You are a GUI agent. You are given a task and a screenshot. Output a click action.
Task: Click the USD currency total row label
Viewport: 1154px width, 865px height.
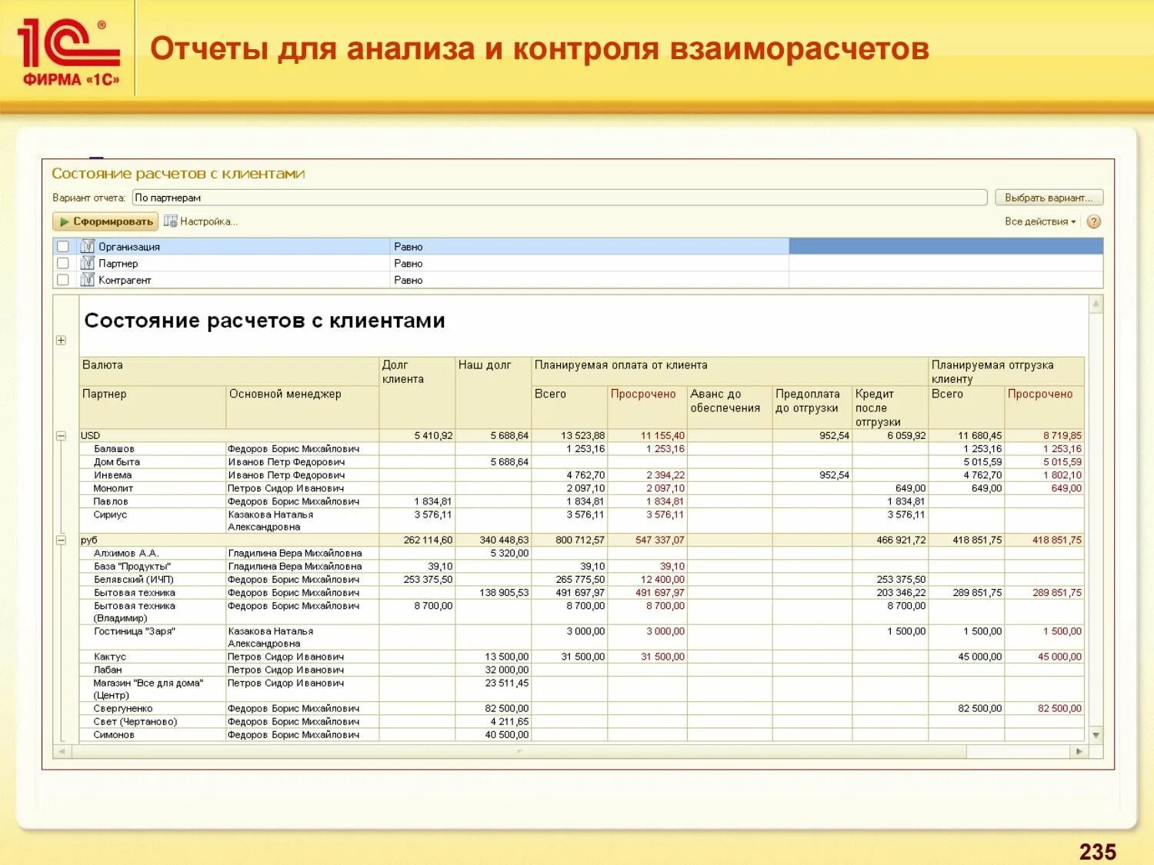[x=91, y=436]
